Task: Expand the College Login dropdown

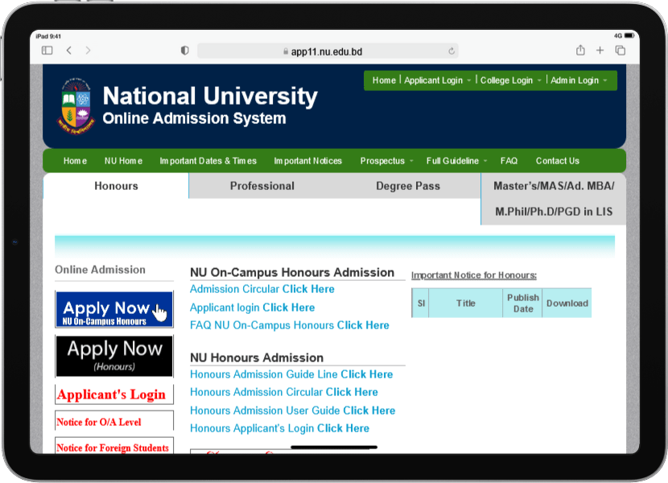Action: point(510,80)
